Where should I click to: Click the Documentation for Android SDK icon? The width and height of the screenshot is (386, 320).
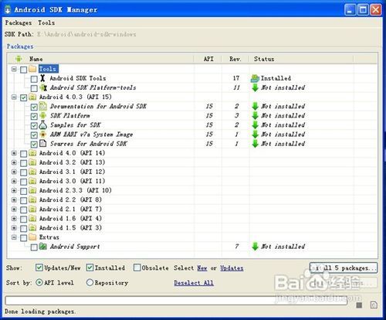(x=42, y=106)
